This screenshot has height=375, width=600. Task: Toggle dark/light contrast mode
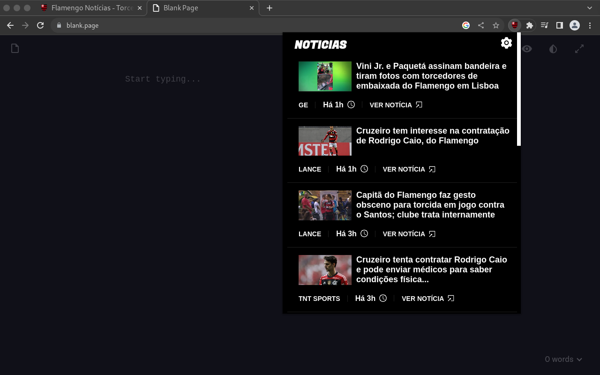point(553,49)
